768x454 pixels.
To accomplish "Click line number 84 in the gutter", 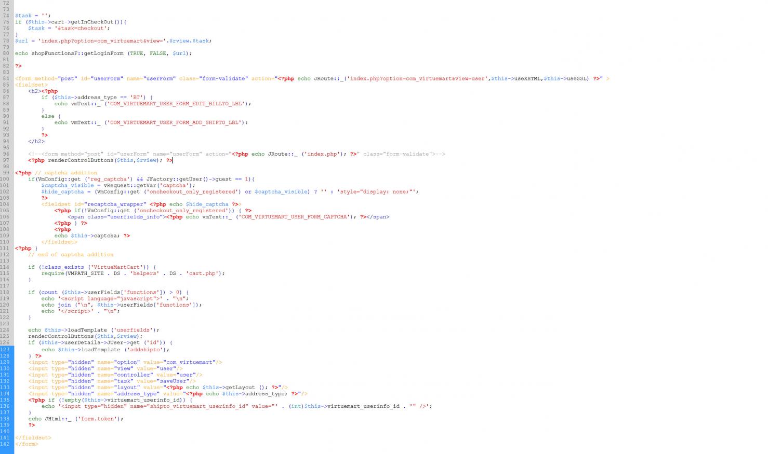I will pos(6,78).
